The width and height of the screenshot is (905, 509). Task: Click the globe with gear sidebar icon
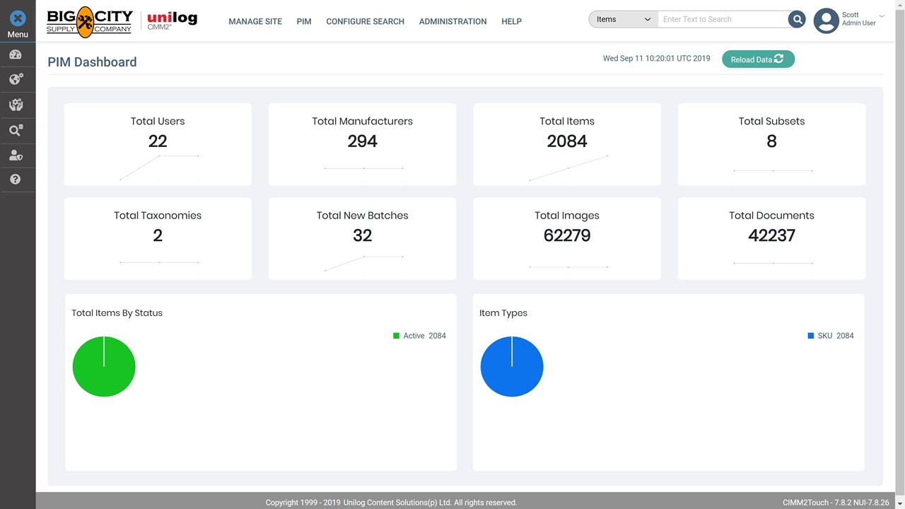[16, 79]
